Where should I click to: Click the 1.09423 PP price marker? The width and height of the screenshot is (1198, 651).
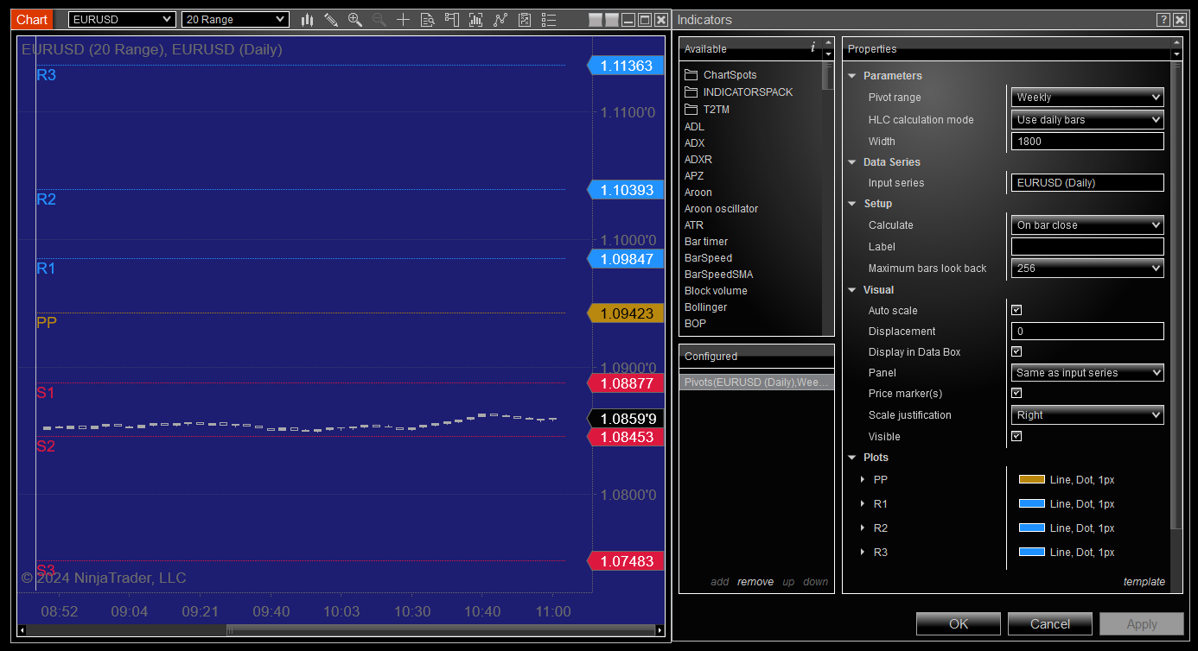tap(626, 313)
